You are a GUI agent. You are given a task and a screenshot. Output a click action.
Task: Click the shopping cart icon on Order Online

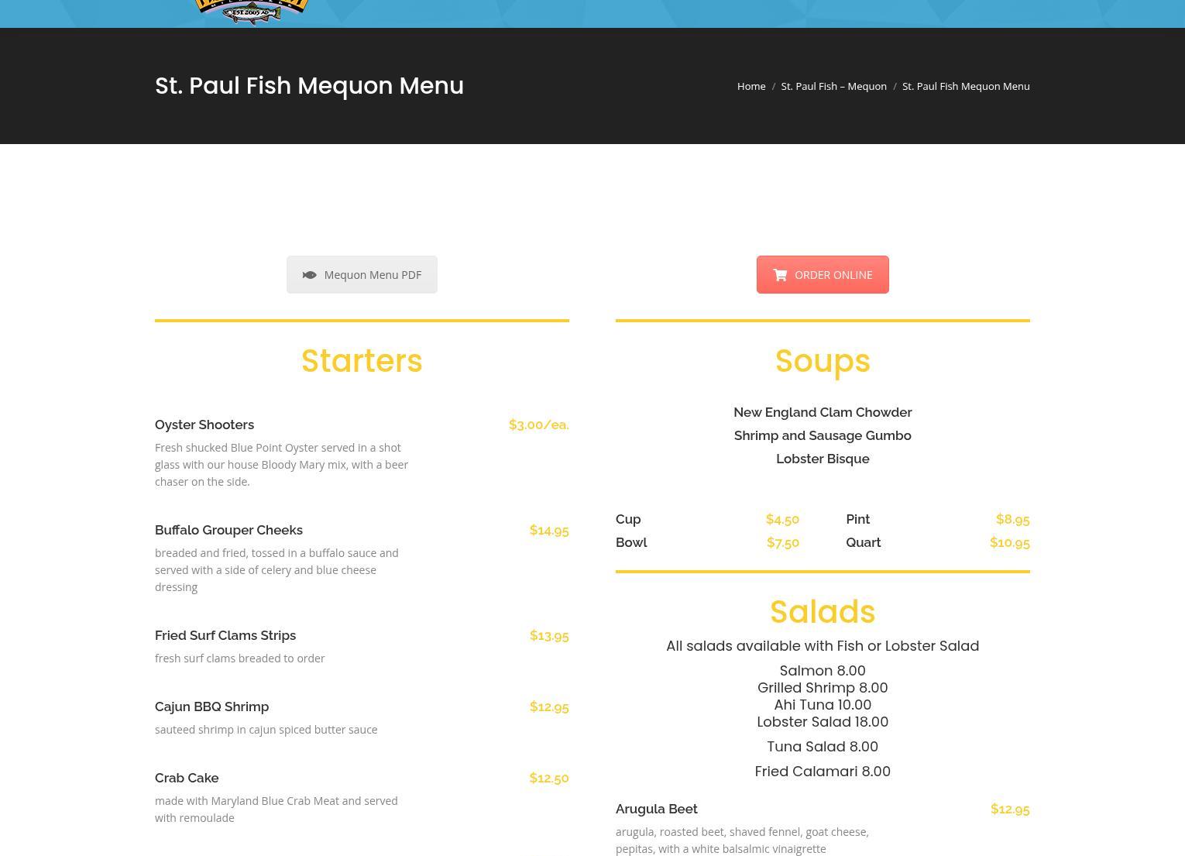pyautogui.click(x=780, y=275)
